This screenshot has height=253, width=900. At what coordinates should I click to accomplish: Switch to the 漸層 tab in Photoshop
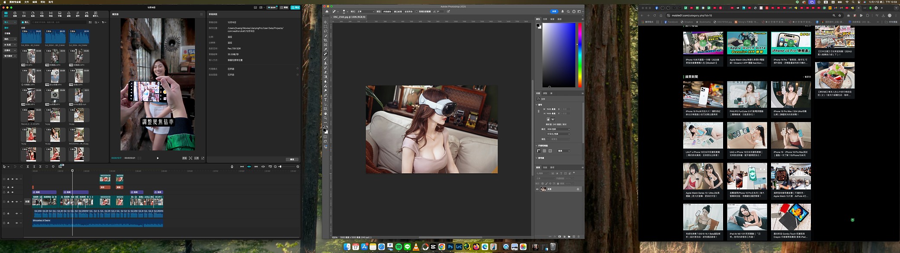click(x=552, y=19)
